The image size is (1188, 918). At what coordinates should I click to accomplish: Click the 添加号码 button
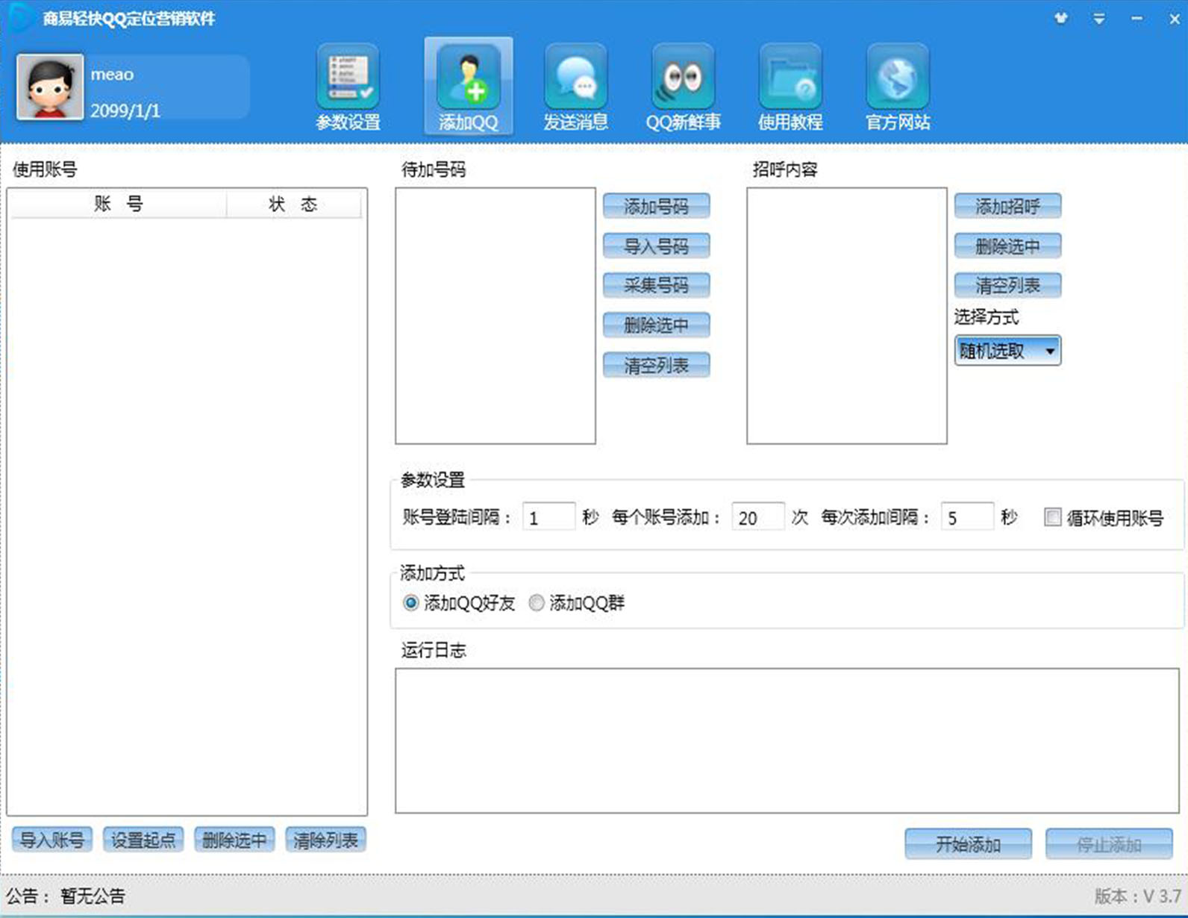[656, 206]
